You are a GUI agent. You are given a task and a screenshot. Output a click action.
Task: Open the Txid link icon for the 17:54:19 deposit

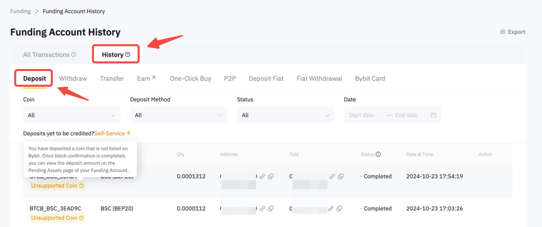click(332, 176)
